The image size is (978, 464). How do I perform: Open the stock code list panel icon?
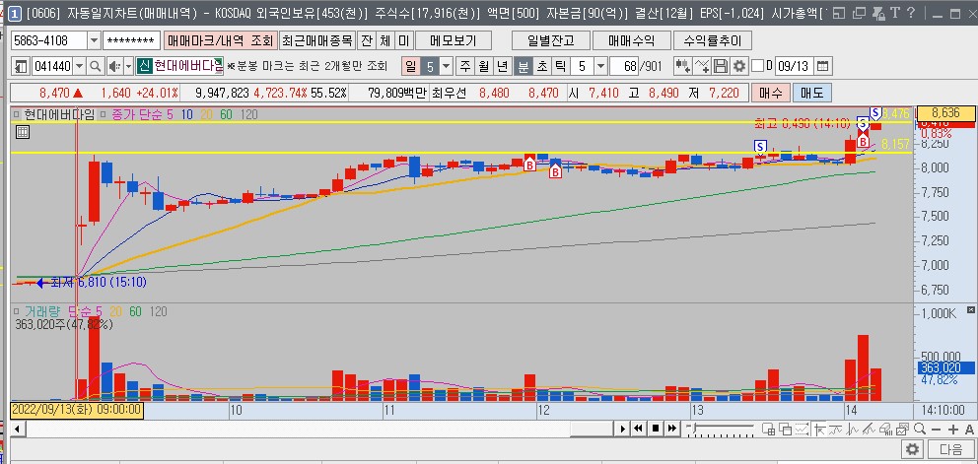click(x=21, y=66)
